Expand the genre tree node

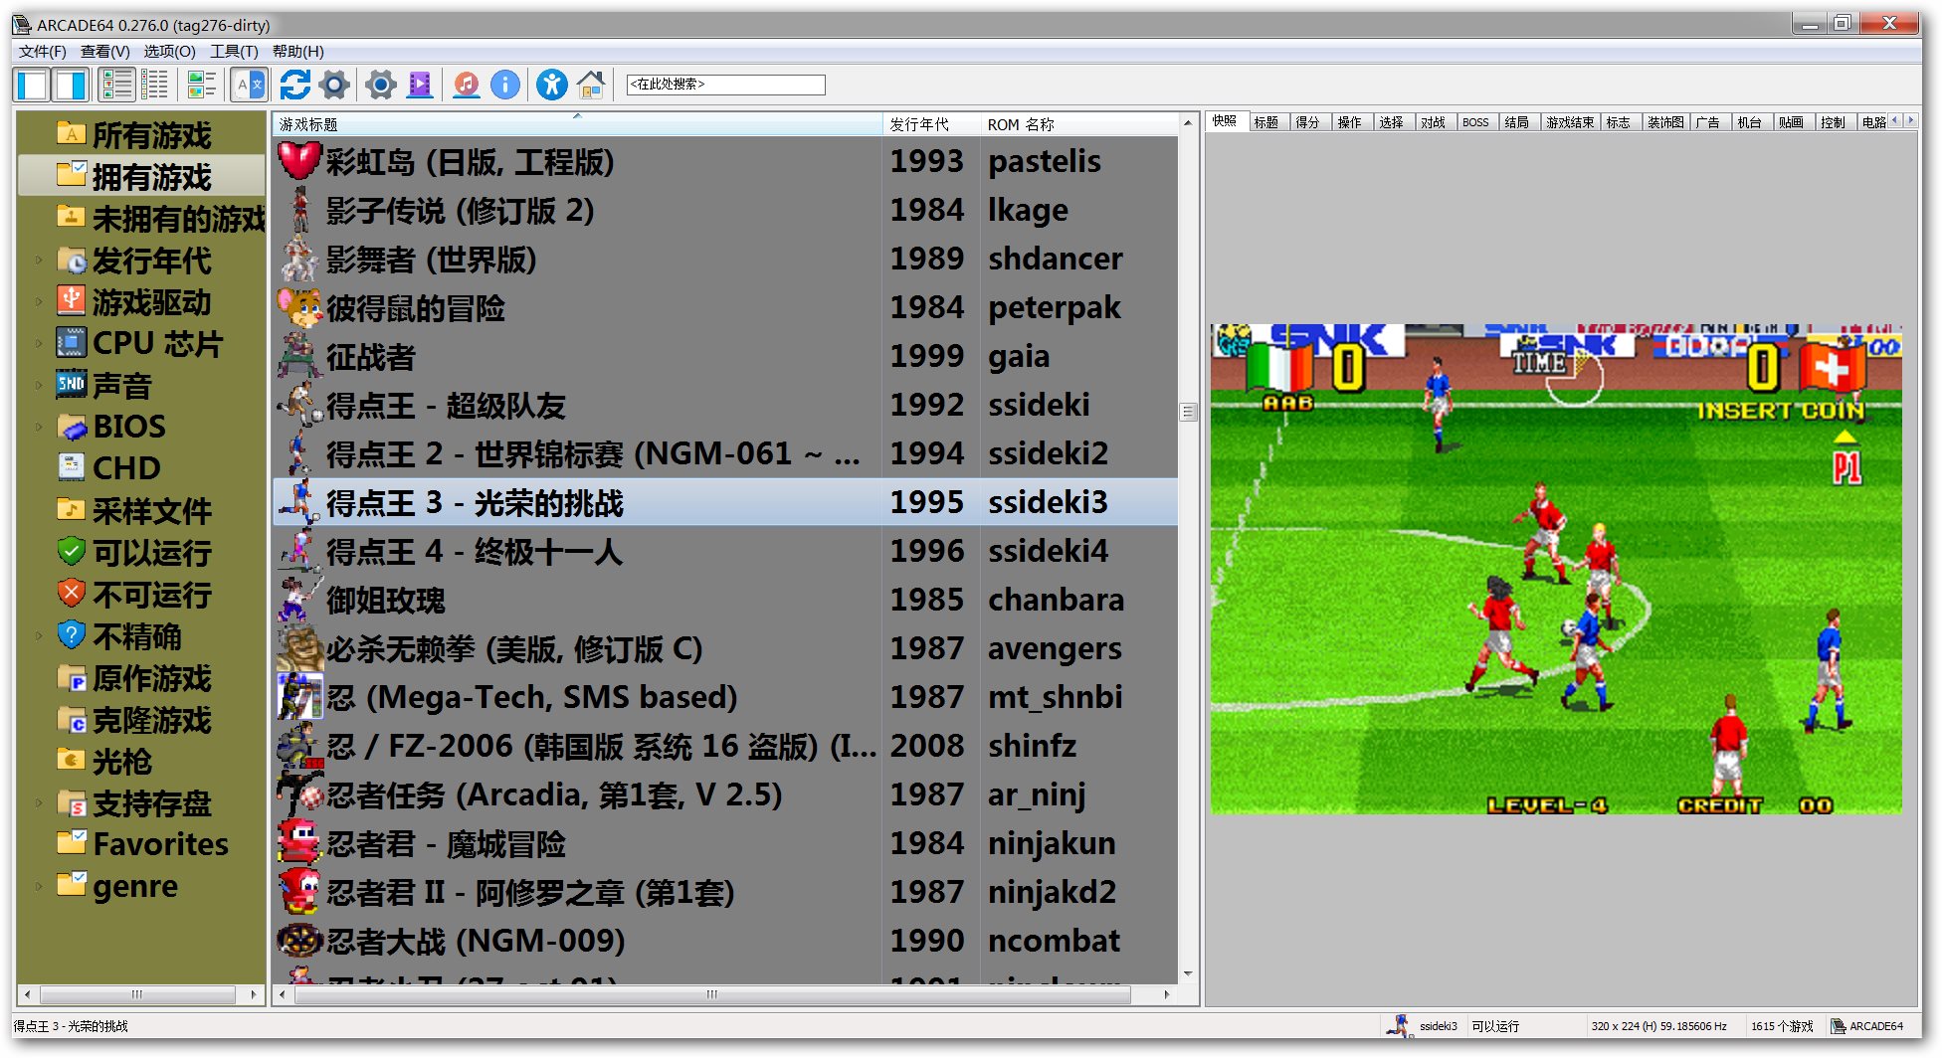(x=39, y=887)
